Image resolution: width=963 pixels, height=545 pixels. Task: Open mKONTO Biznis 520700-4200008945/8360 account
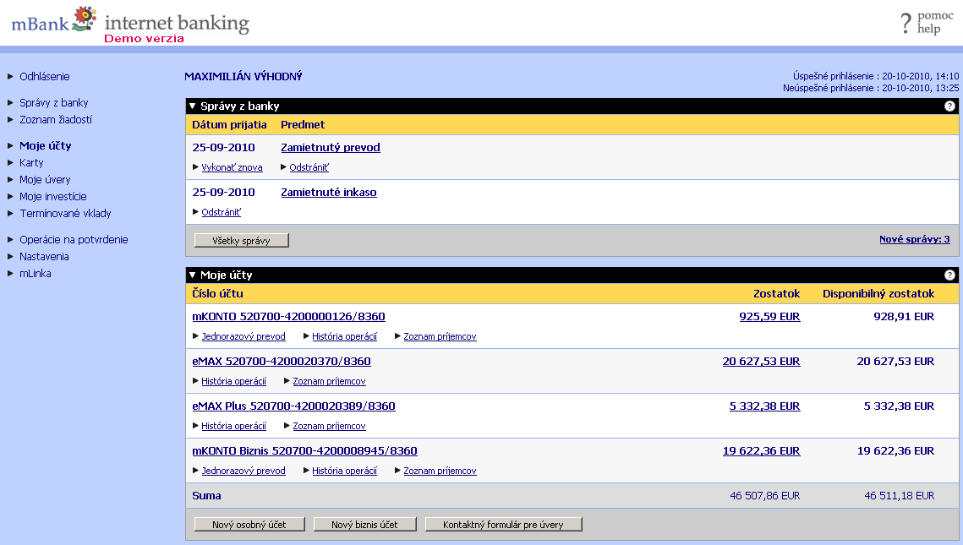coord(304,451)
